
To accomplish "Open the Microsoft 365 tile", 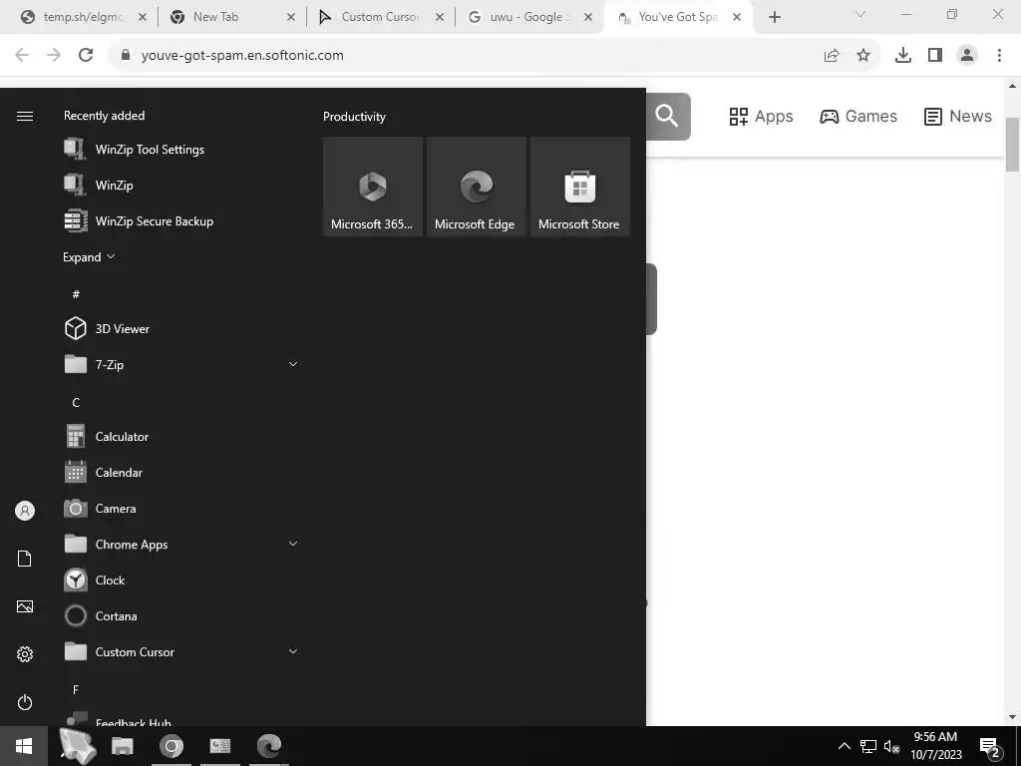I will pos(373,187).
